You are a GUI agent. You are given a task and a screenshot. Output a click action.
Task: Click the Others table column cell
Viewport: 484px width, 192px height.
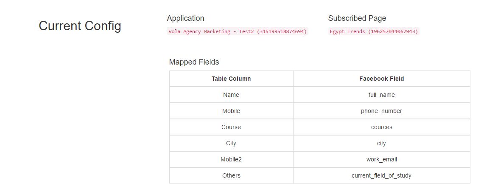tap(231, 175)
